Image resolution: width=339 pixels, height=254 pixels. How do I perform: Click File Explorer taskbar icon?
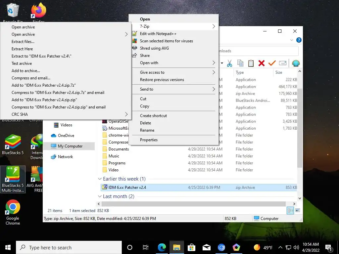tap(177, 247)
